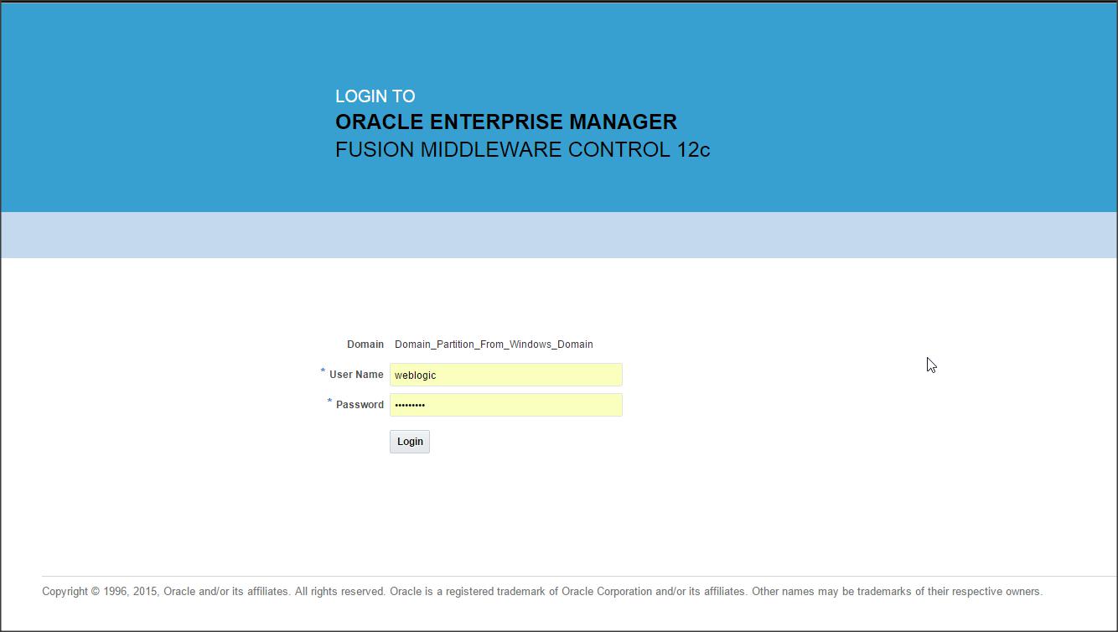1118x632 pixels.
Task: Click the "Password" field label
Action: [360, 405]
